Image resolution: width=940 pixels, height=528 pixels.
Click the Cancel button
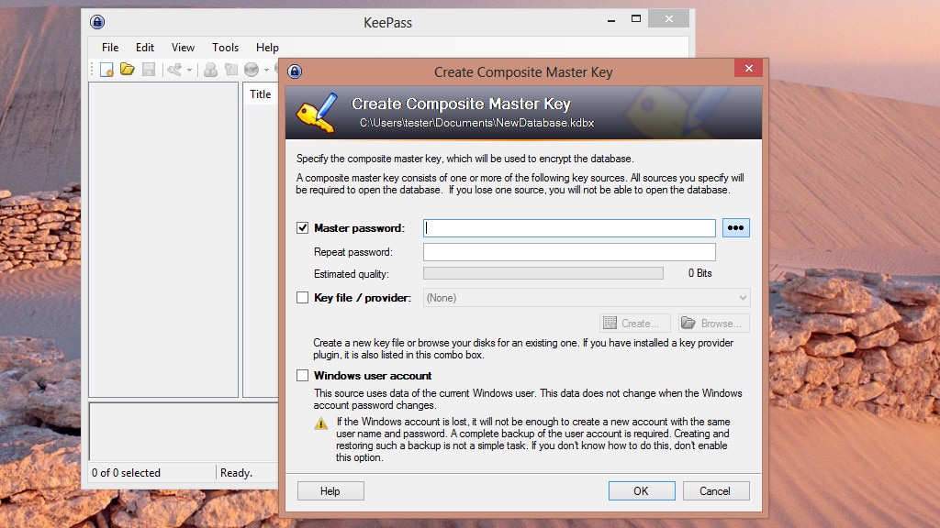[716, 491]
